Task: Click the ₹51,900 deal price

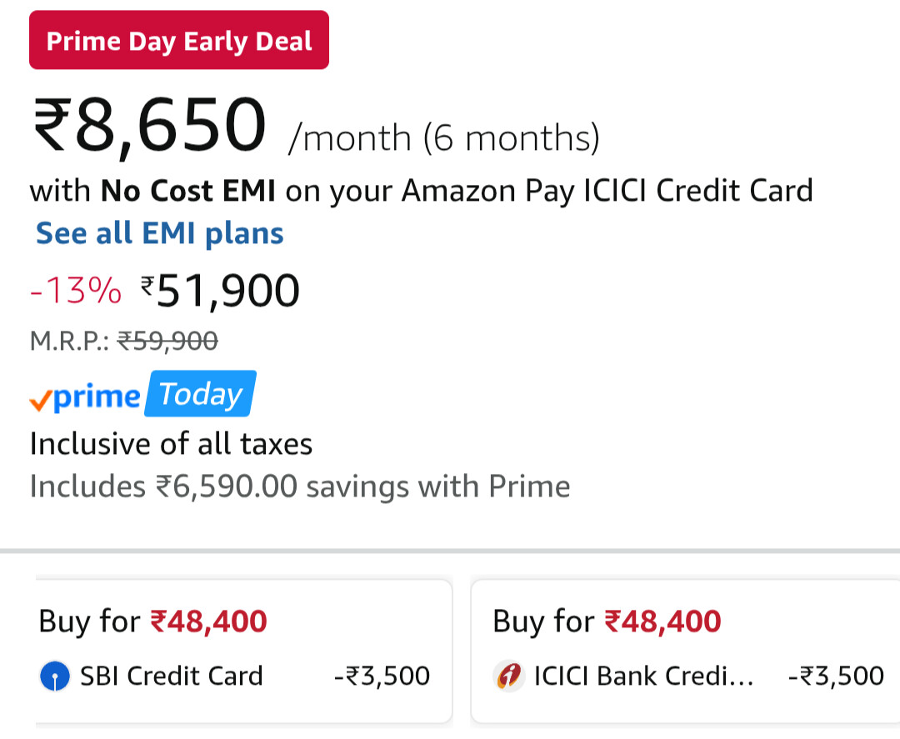Action: 220,291
